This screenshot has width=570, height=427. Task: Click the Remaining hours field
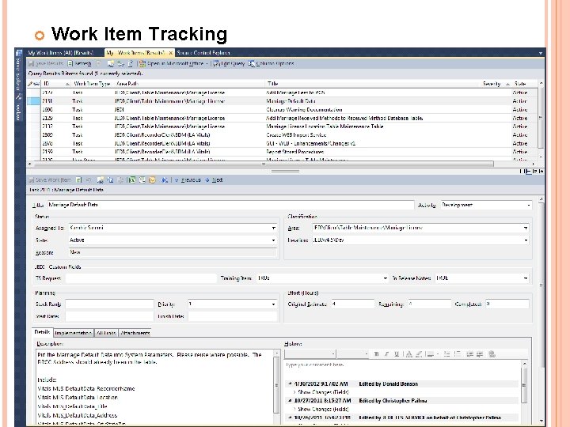429,304
